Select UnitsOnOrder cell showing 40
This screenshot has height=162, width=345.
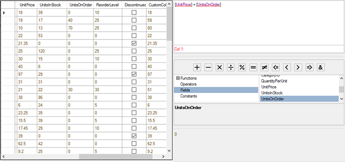coord(80,21)
